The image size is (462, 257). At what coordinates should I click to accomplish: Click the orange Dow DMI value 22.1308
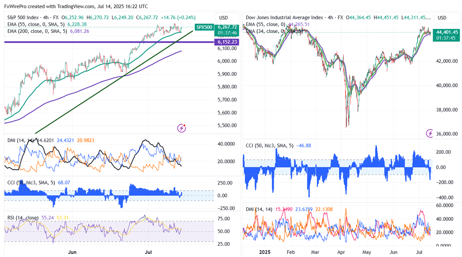(x=324, y=209)
